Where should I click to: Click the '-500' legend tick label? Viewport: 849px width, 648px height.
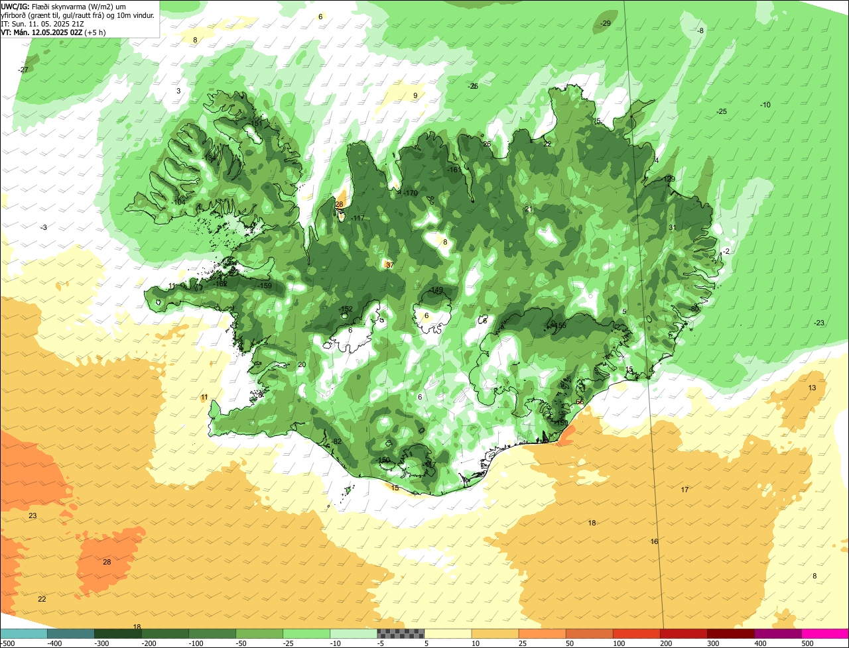coord(7,643)
